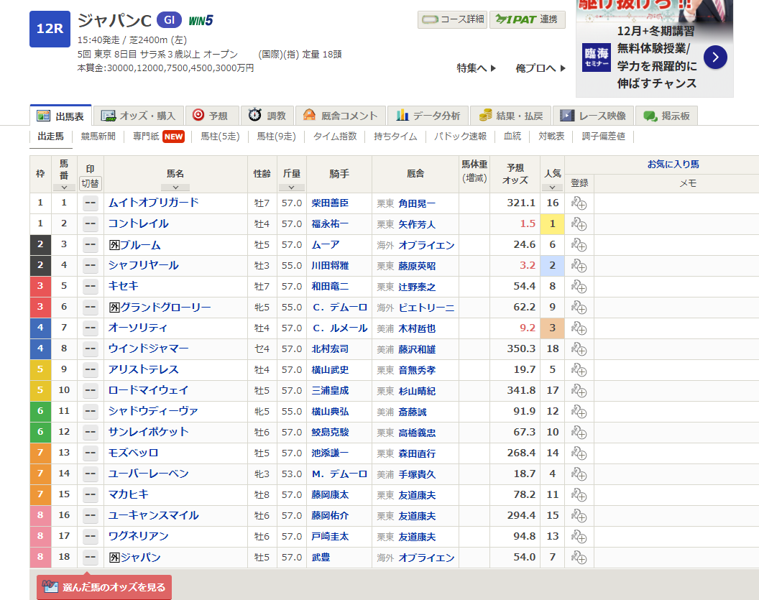Set prediction mark for オーソリティ
Image resolution: width=759 pixels, height=600 pixels.
(91, 328)
